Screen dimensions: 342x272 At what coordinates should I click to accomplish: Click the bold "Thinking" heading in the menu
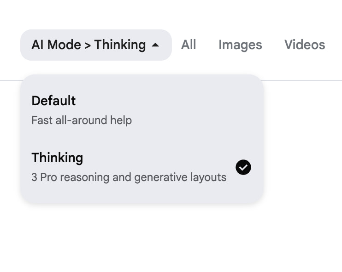(57, 158)
